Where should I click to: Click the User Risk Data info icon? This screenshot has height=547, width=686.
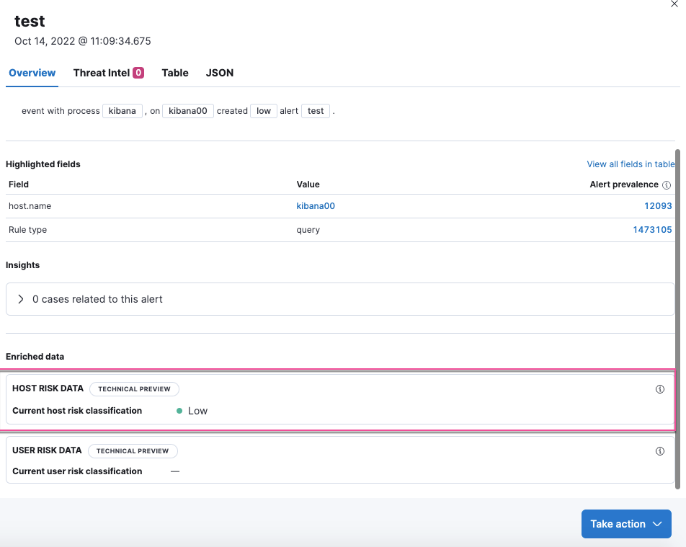pyautogui.click(x=659, y=450)
